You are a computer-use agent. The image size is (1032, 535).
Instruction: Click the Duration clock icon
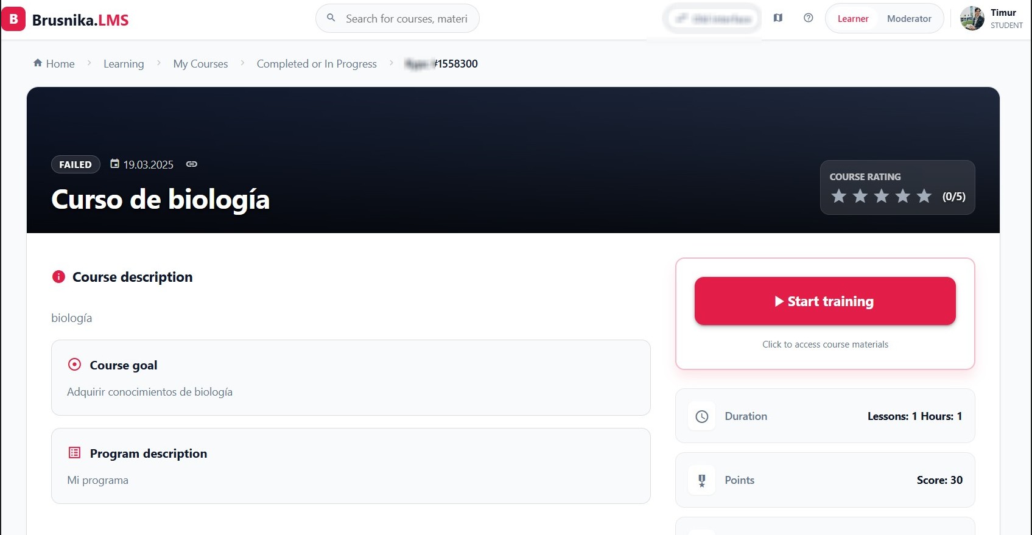click(701, 416)
